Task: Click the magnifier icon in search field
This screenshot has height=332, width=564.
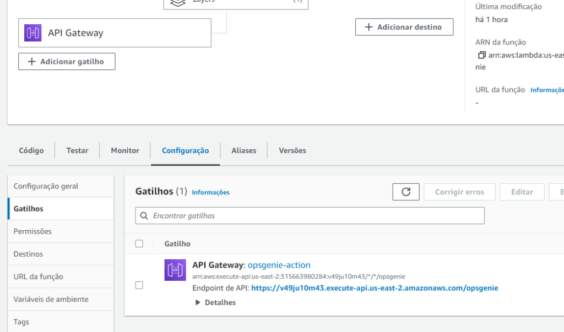Action: point(144,216)
